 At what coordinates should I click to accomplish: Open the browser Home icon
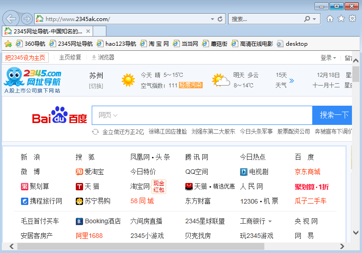click(330, 18)
